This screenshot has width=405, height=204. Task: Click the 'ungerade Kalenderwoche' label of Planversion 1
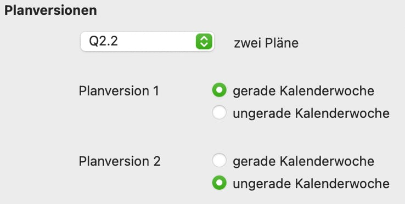click(x=311, y=114)
